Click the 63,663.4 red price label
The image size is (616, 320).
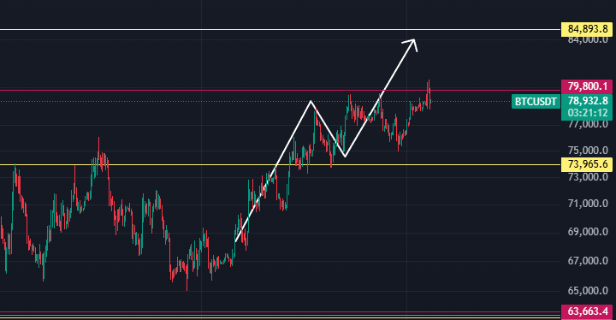[587, 311]
